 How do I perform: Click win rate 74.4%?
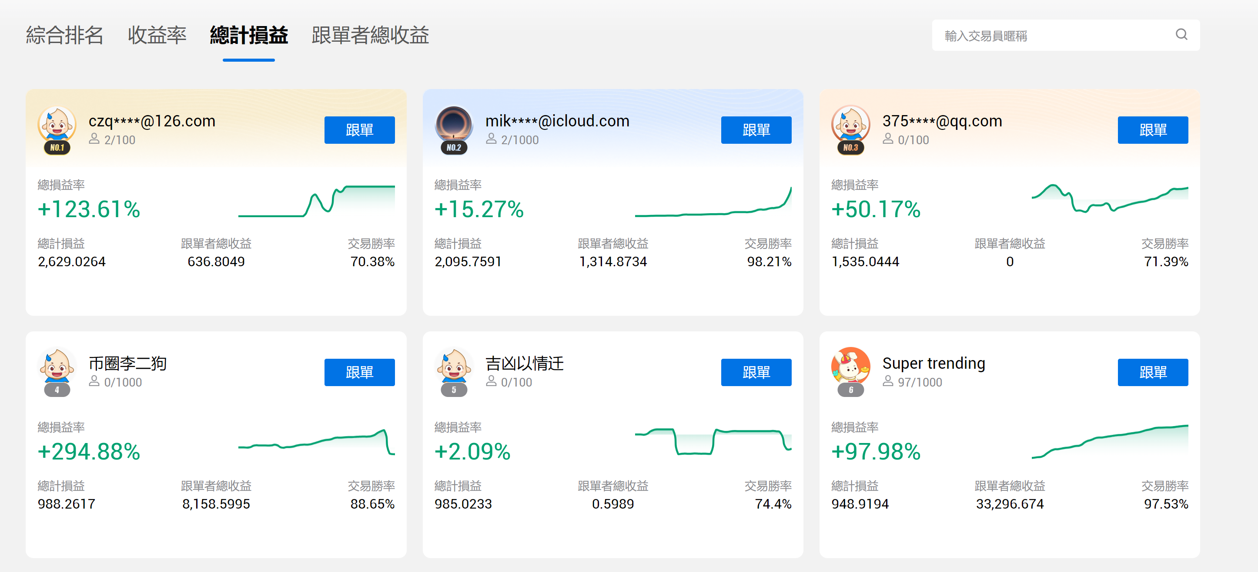773,504
